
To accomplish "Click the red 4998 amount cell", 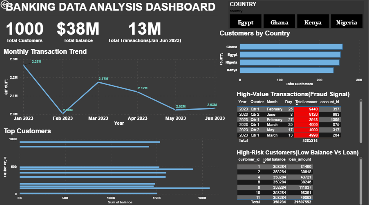I will point(306,135).
